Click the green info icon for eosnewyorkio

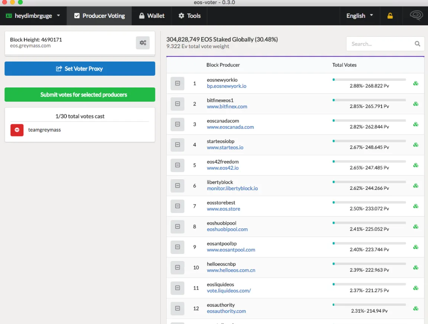click(x=415, y=83)
